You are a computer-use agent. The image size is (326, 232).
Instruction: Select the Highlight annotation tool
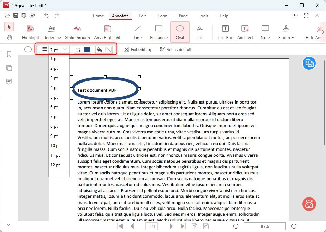pos(30,31)
